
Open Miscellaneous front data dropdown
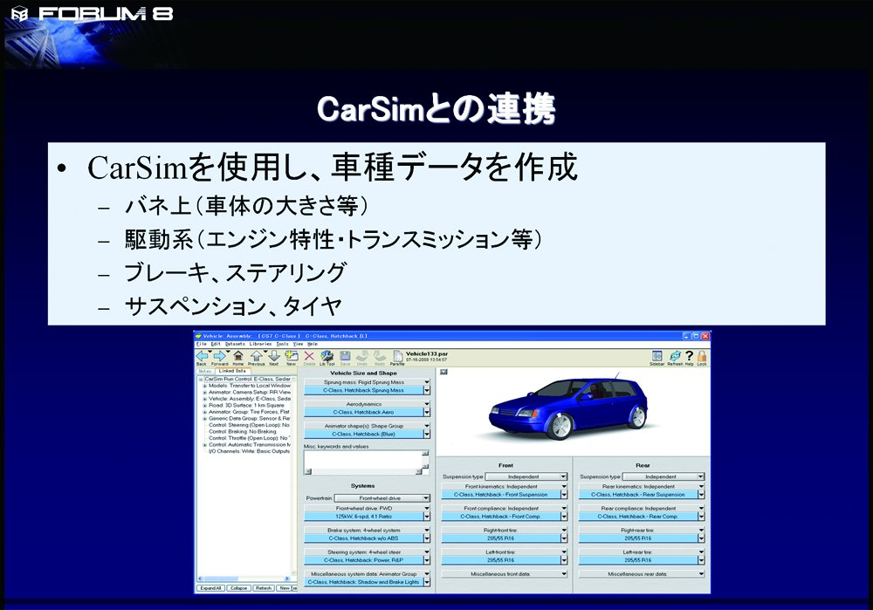[505, 574]
